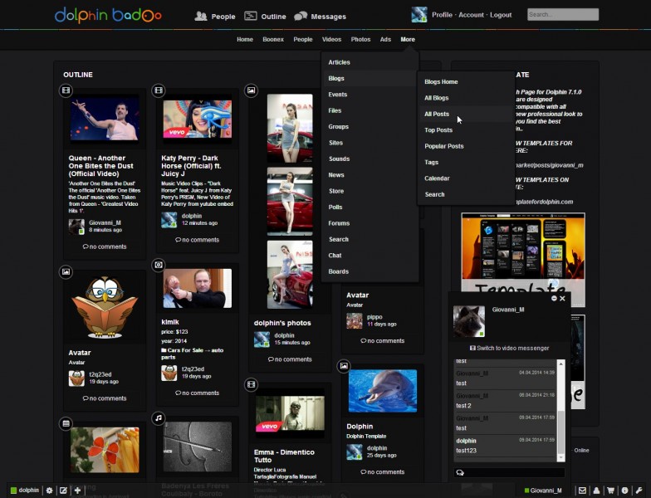Choose All Posts in Blogs submenu

click(437, 114)
